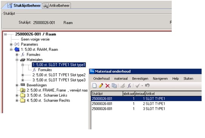
Task: Collapse the Slot type1 material node
Action: [x=23, y=65]
